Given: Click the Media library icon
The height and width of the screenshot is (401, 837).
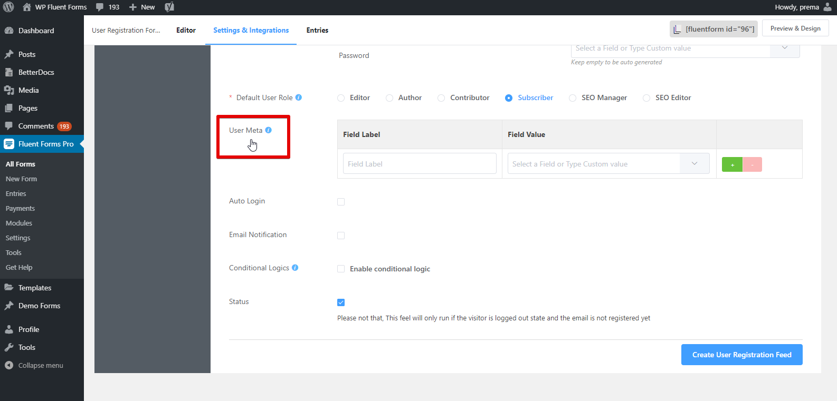Looking at the screenshot, I should coord(9,90).
